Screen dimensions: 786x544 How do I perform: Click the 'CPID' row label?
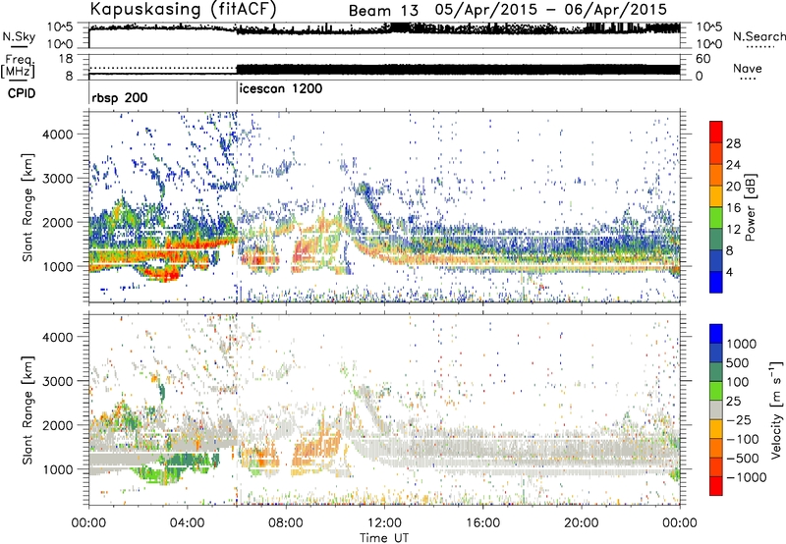pyautogui.click(x=22, y=93)
